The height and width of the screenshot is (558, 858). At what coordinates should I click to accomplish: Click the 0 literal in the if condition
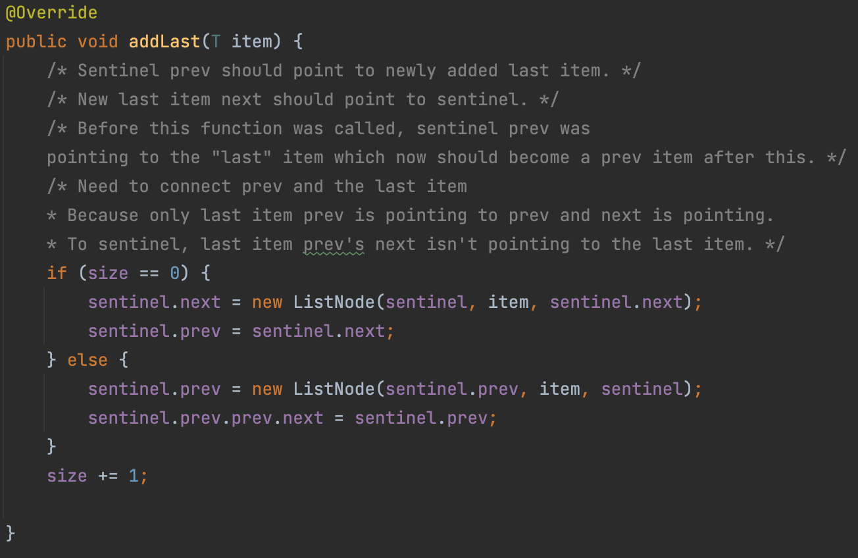(174, 273)
